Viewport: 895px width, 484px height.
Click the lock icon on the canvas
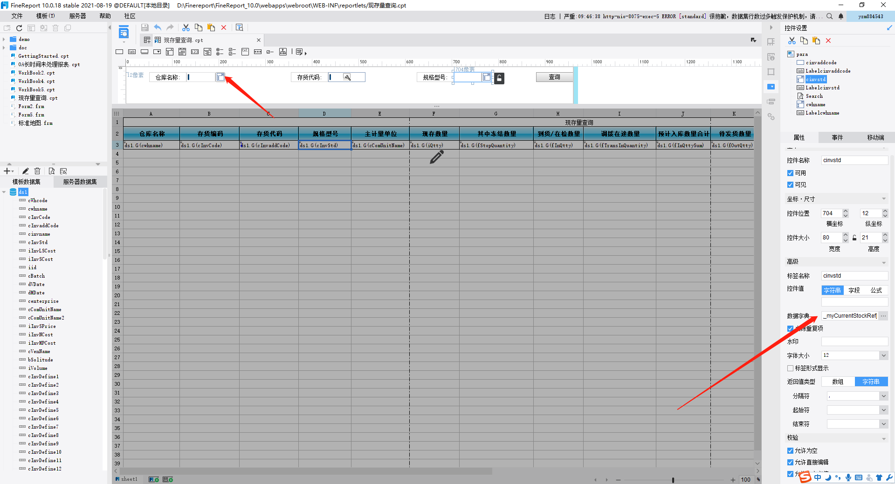click(499, 78)
